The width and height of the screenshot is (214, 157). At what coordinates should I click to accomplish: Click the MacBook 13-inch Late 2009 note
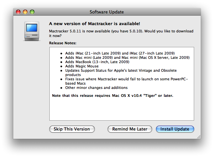tap(97, 62)
